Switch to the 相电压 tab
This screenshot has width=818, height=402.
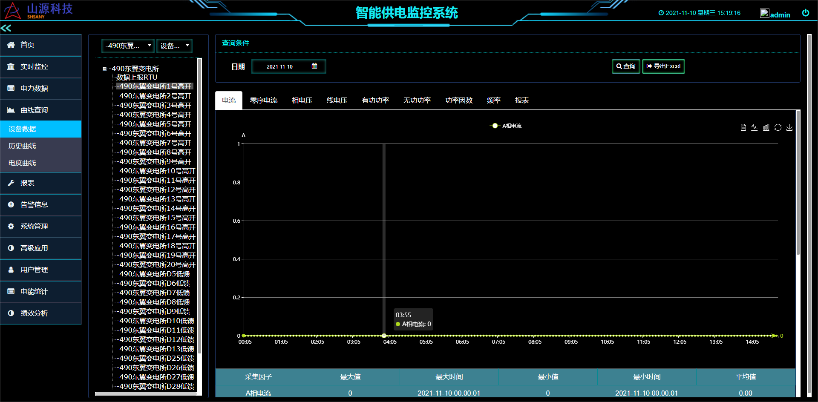[302, 100]
